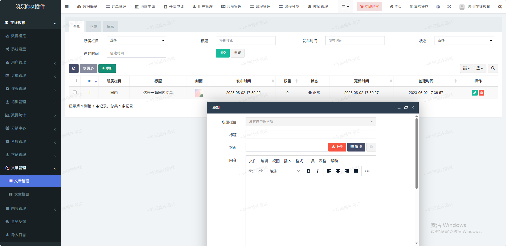Click the undo arrow in editor
The height and width of the screenshot is (246, 506).
(x=251, y=171)
